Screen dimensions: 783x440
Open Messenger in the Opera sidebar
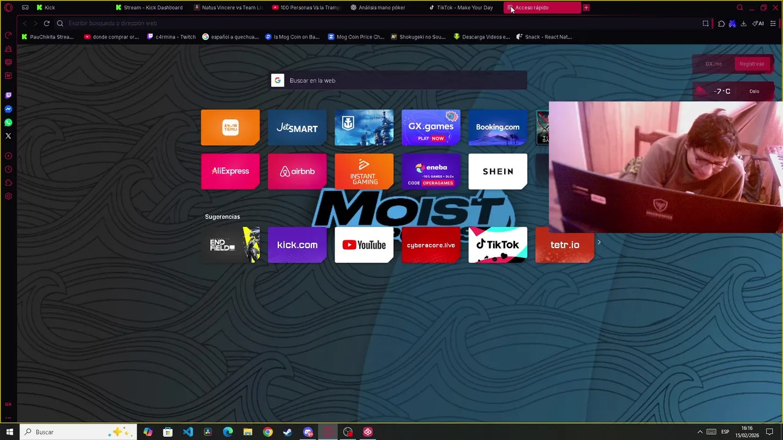click(9, 109)
